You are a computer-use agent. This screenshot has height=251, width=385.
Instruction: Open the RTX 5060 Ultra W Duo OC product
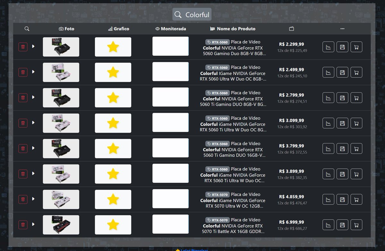click(233, 73)
